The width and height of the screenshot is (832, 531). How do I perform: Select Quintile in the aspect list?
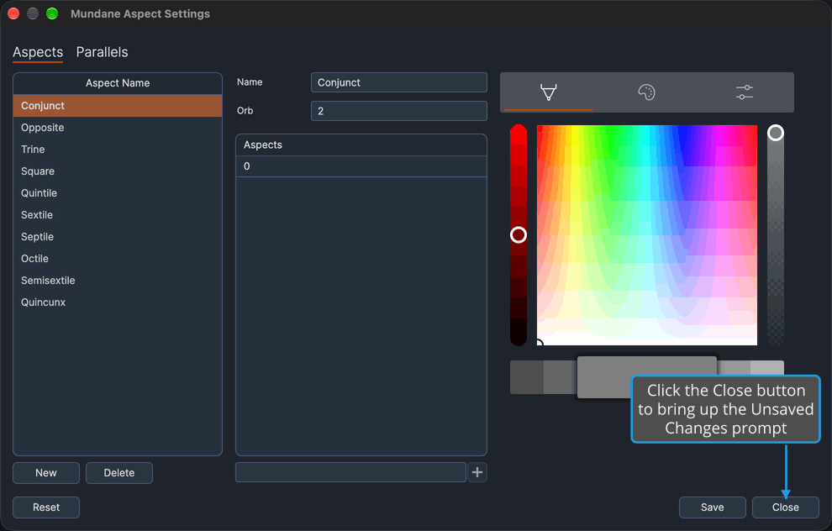118,193
